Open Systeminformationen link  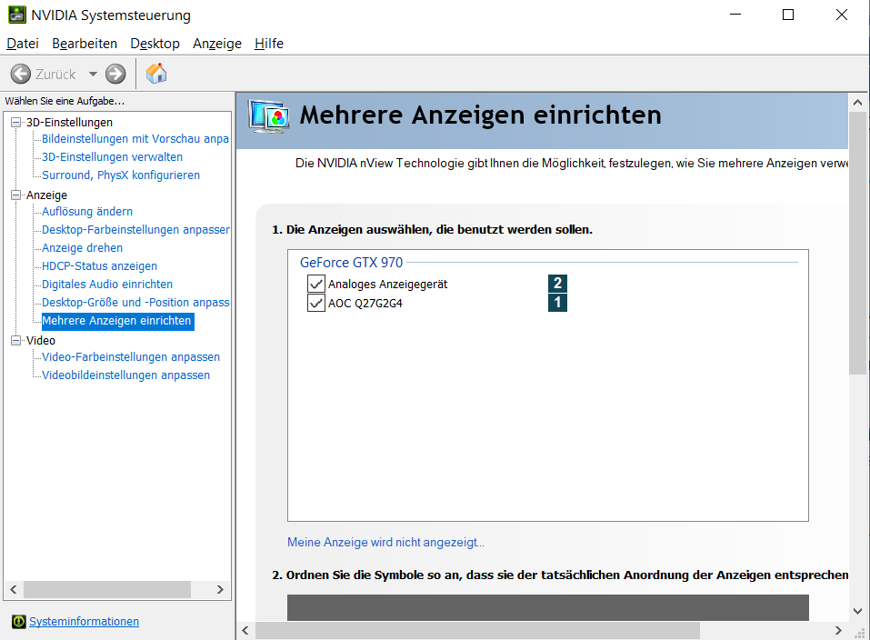click(84, 621)
